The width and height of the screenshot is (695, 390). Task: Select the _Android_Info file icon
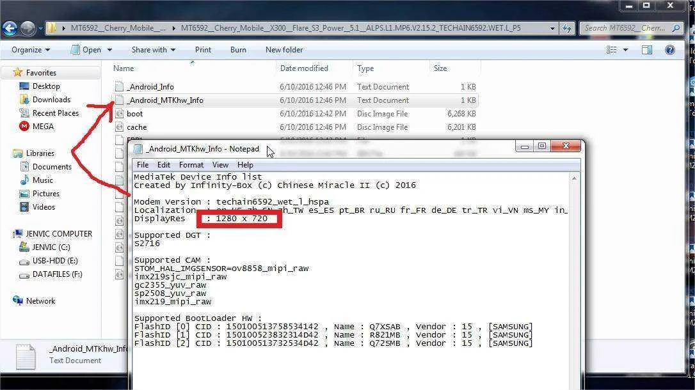119,87
